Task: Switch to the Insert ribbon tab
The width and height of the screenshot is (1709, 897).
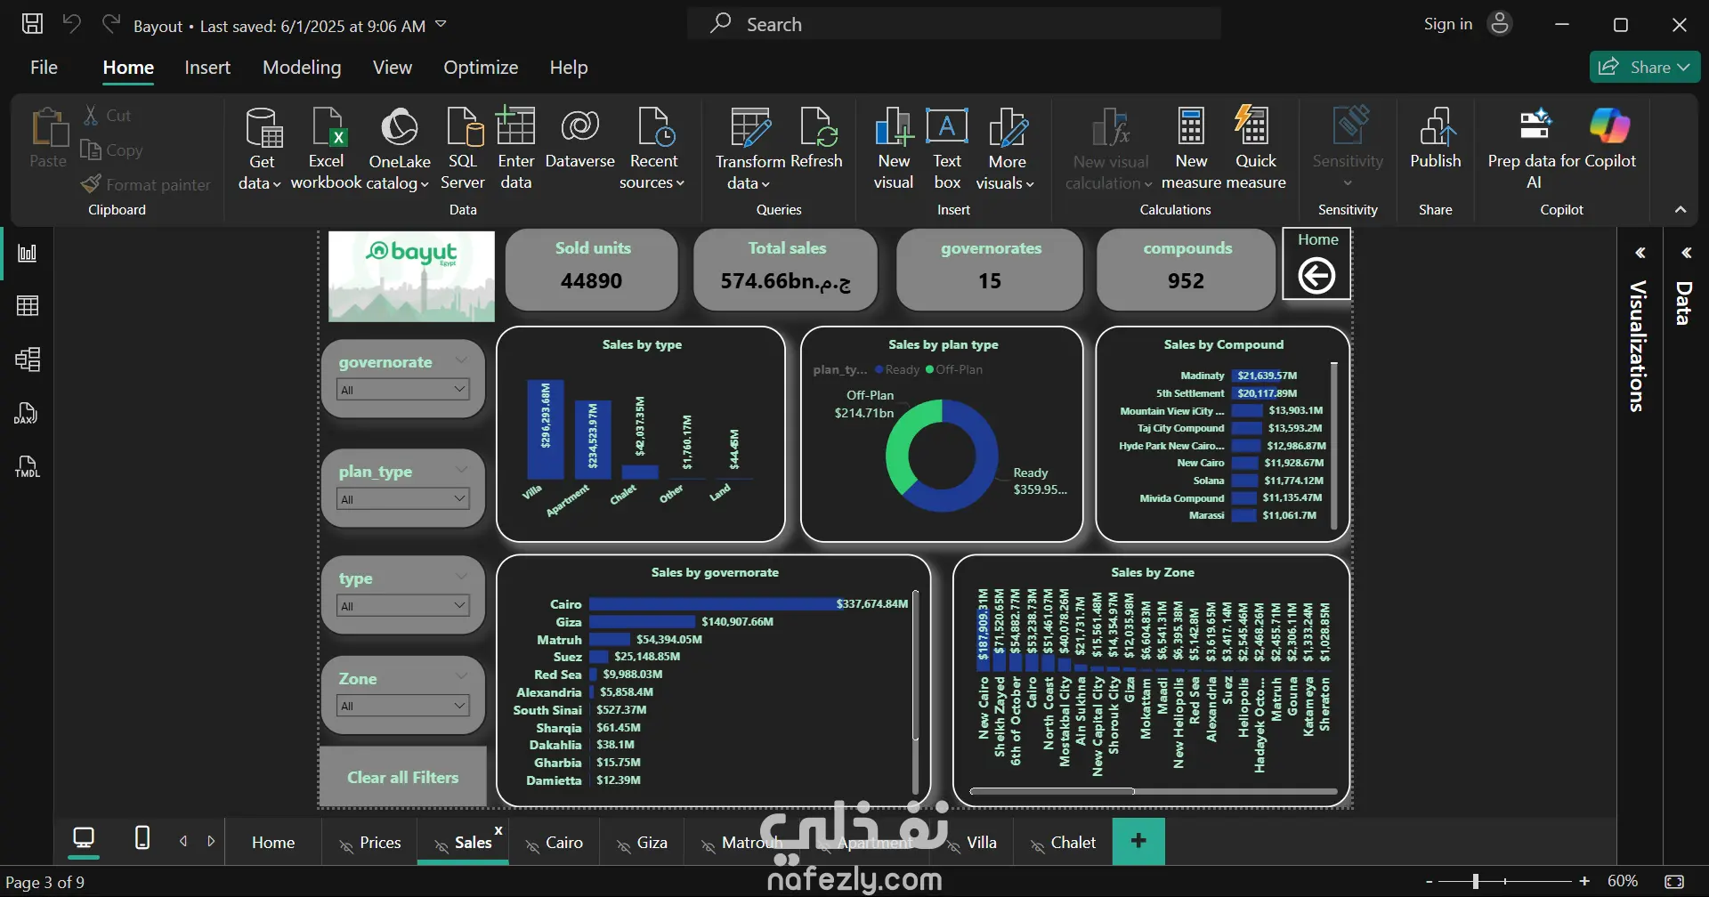Action: [x=207, y=68]
